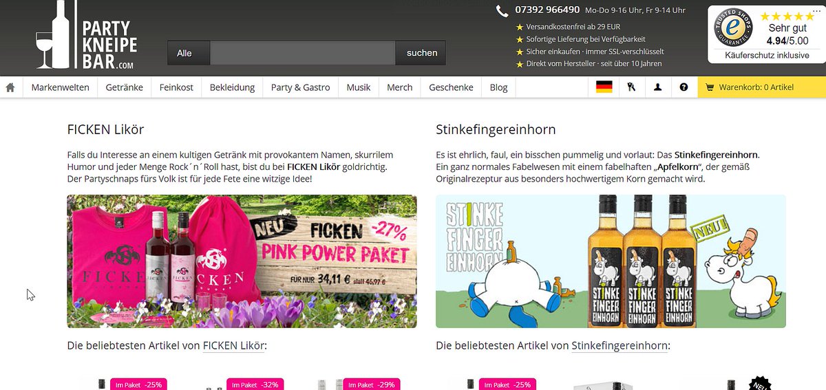Click the 'suchen' search button
This screenshot has width=826, height=390.
tap(421, 53)
